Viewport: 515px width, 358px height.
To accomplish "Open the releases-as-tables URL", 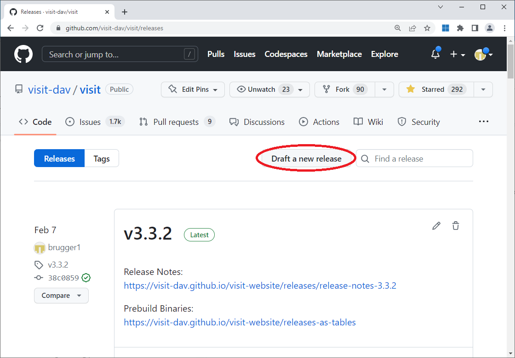I will tap(240, 322).
